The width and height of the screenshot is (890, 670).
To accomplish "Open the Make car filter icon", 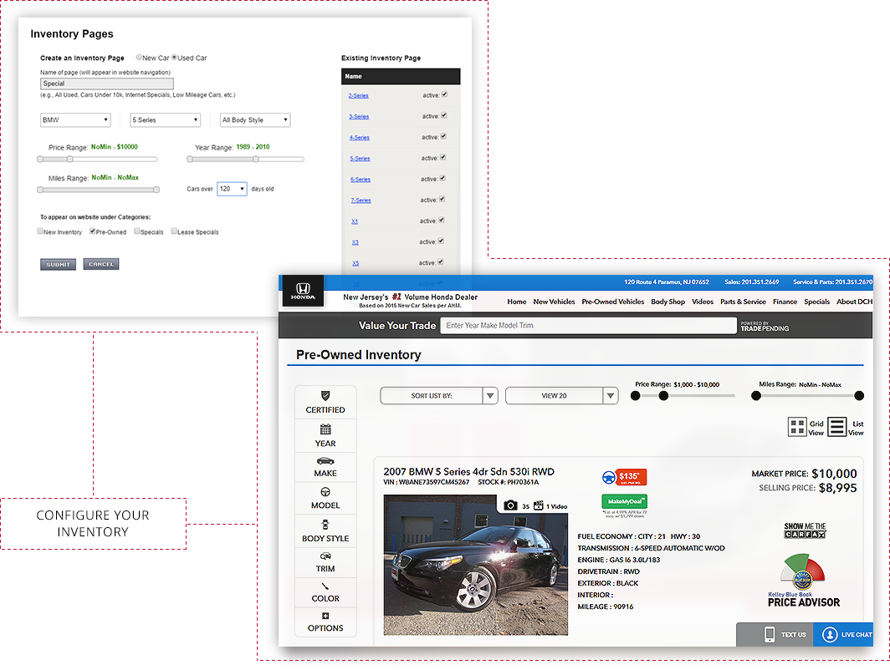I will (x=325, y=461).
